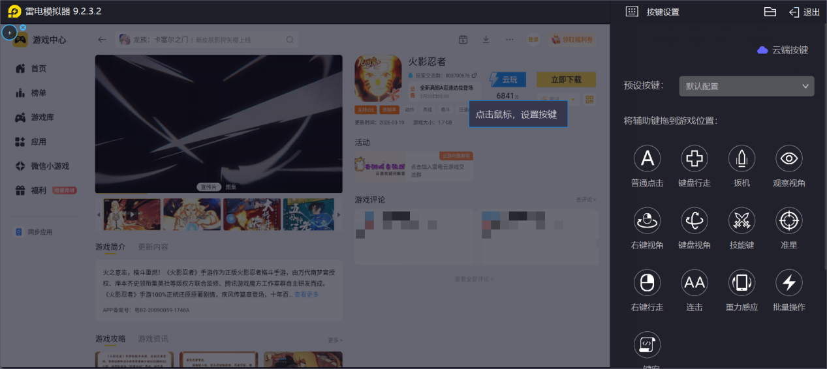Open 微信小游戏 in the sidebar
The image size is (827, 369).
tap(42, 166)
